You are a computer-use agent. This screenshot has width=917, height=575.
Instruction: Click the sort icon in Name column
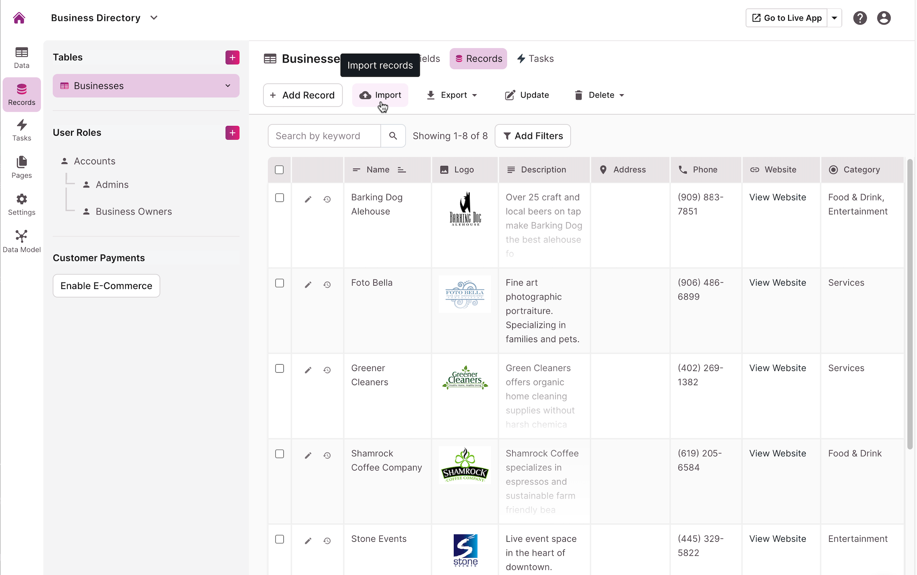(402, 170)
